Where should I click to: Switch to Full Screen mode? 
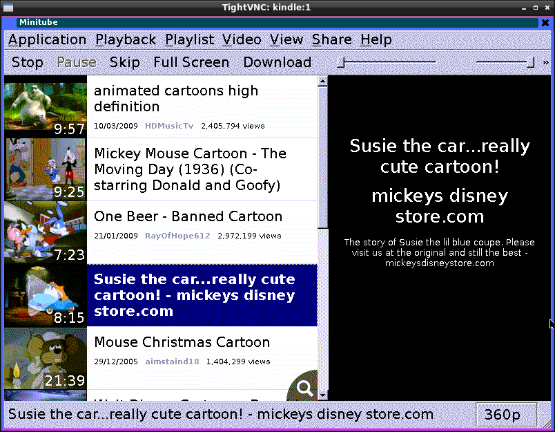pos(191,62)
